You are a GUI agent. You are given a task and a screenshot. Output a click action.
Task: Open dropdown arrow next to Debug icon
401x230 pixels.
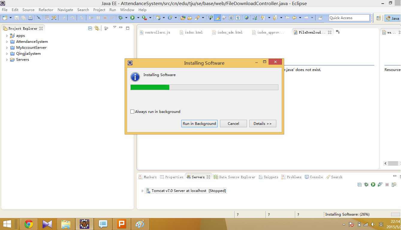126,18
